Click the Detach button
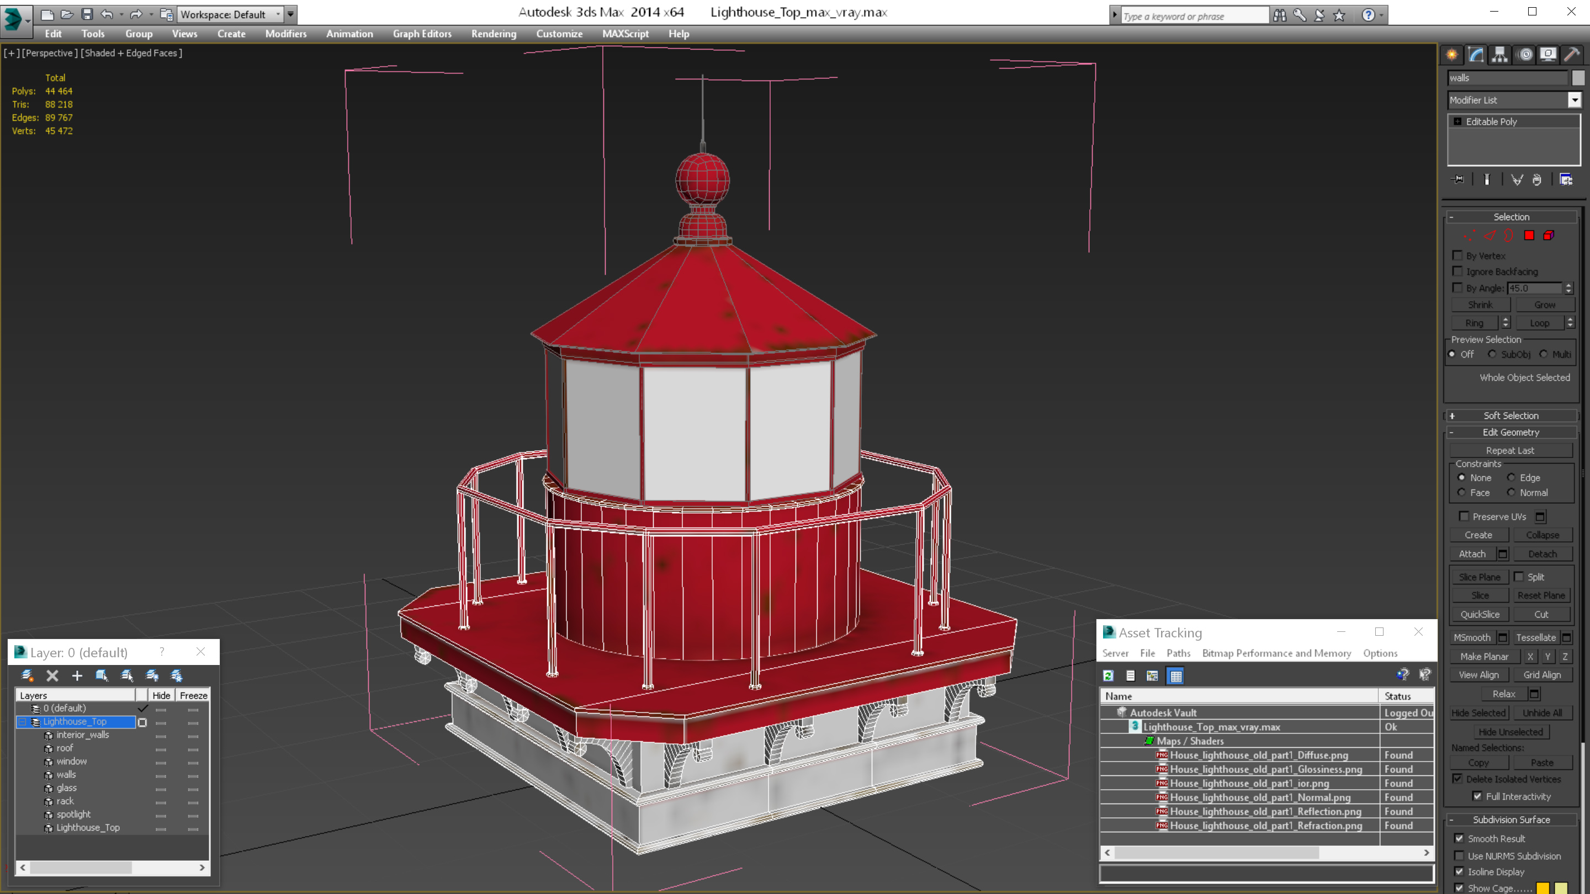 (x=1543, y=554)
